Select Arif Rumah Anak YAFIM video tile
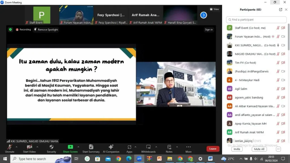290x163 pixels. pos(146,15)
